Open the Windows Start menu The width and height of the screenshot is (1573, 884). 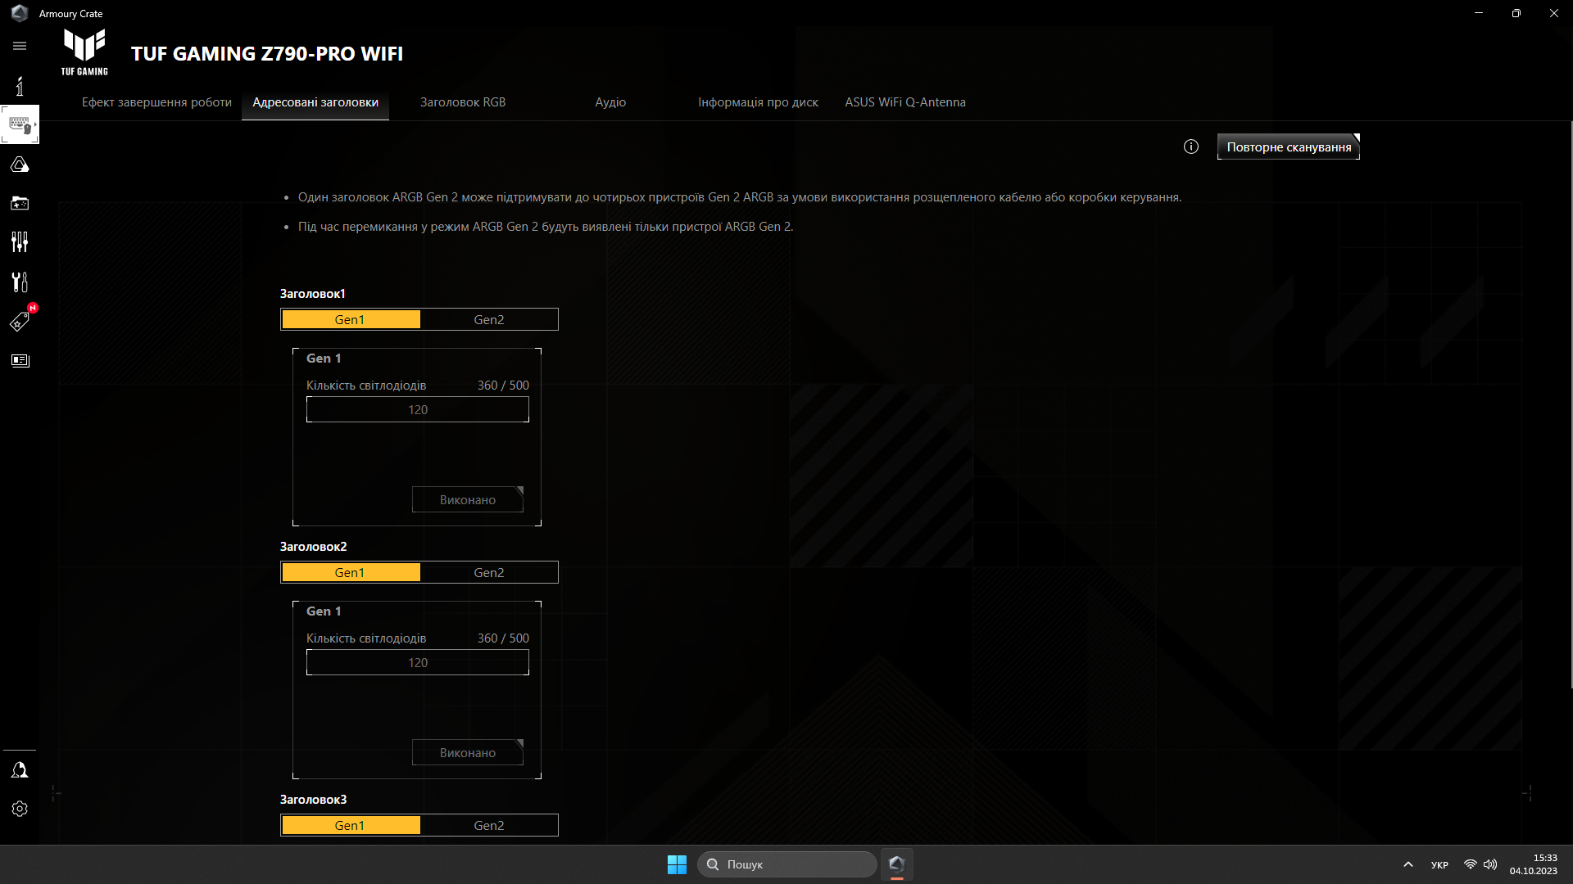click(677, 864)
